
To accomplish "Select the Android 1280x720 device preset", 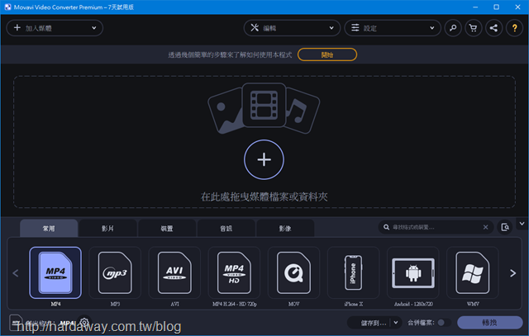I will tap(413, 272).
